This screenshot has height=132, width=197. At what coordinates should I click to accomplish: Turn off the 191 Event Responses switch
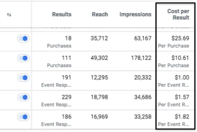click(23, 78)
